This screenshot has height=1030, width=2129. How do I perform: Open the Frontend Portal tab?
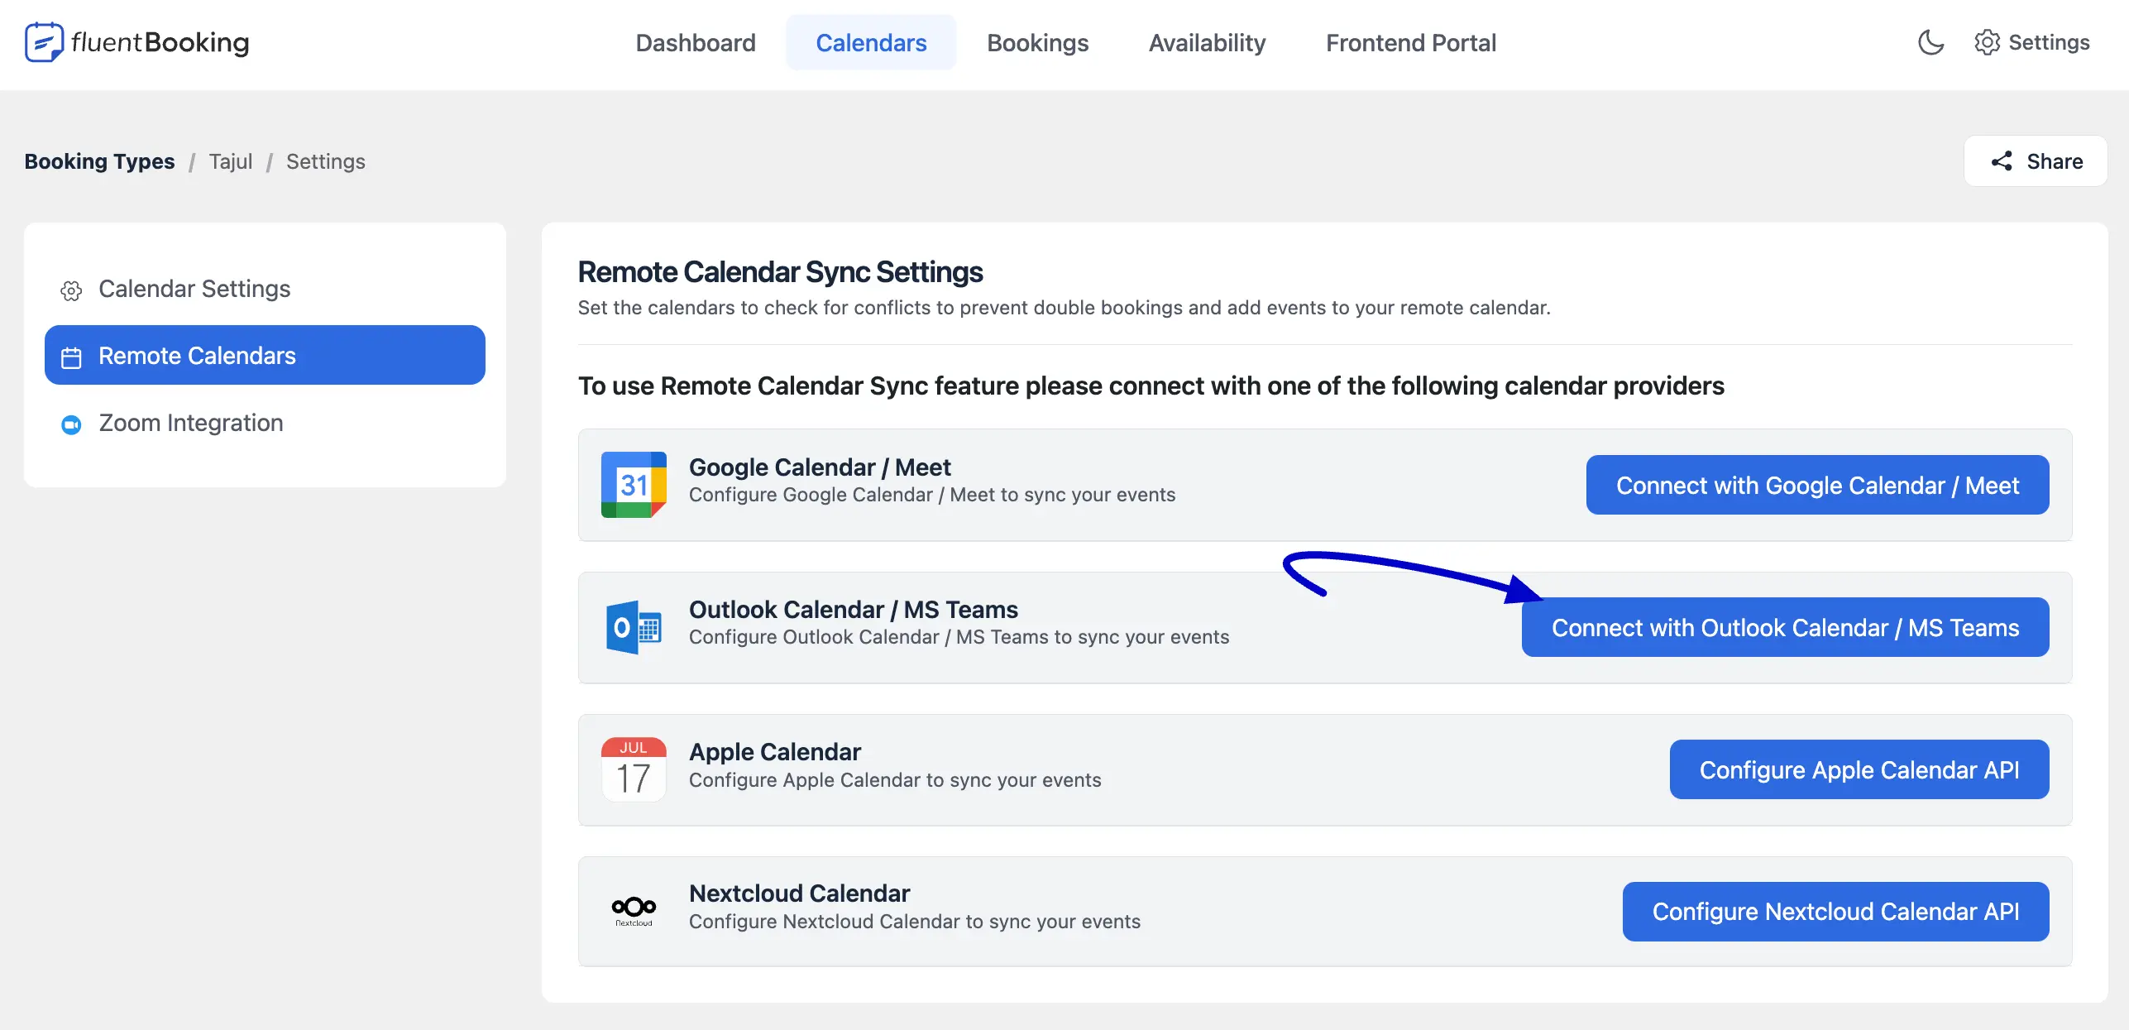(1411, 42)
